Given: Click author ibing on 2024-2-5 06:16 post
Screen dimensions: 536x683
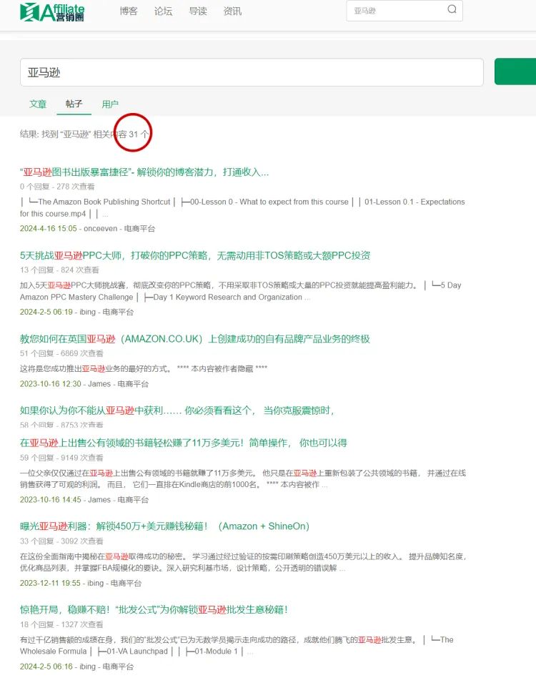Looking at the screenshot, I should click(87, 667).
